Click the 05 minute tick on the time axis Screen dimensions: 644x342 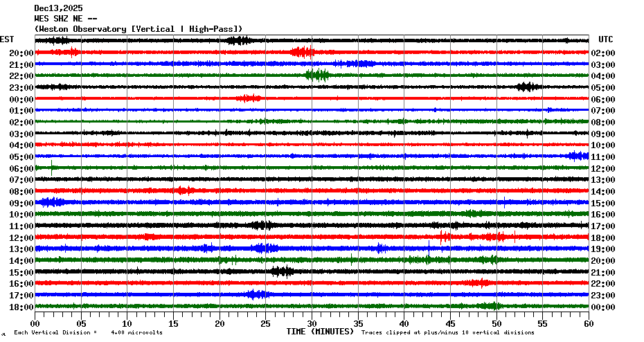pyautogui.click(x=81, y=323)
